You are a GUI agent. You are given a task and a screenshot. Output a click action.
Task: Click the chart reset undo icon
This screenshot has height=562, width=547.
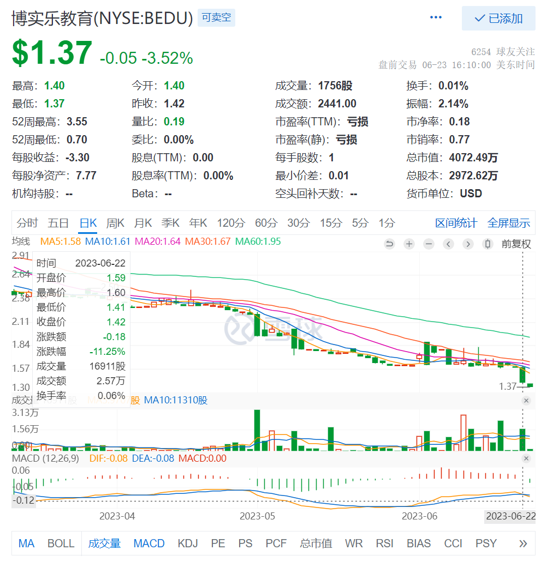click(389, 244)
